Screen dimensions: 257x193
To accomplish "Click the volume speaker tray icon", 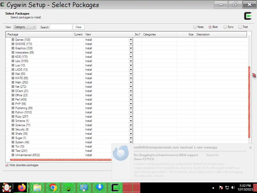I will (x=233, y=187).
